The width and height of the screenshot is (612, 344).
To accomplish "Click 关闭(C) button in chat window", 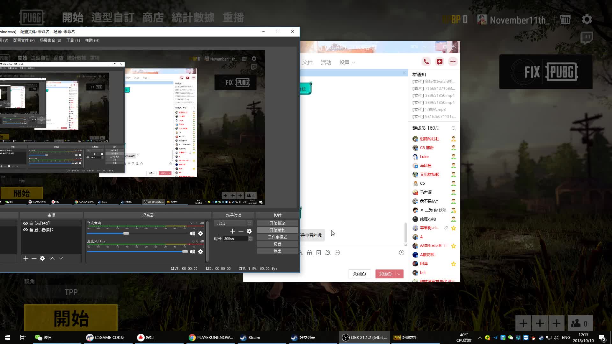I will click(359, 274).
